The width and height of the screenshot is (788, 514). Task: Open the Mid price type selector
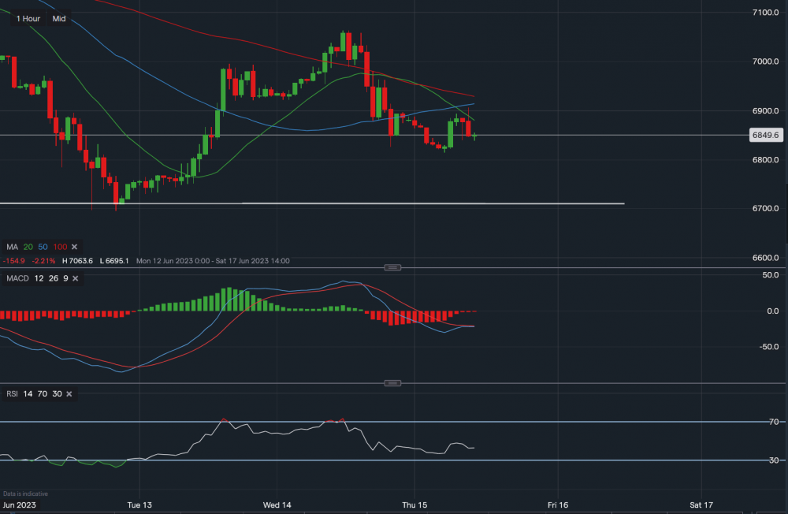60,18
